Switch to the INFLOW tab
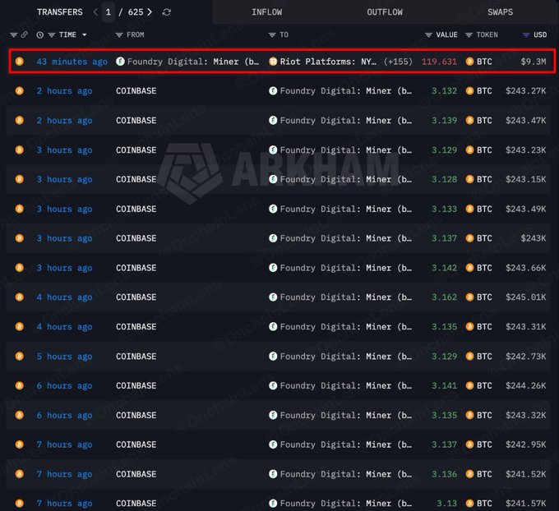 (266, 12)
